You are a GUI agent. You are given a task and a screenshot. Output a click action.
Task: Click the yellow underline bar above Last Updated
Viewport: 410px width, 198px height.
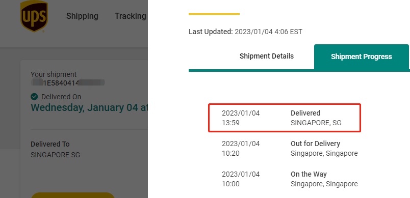click(x=214, y=14)
